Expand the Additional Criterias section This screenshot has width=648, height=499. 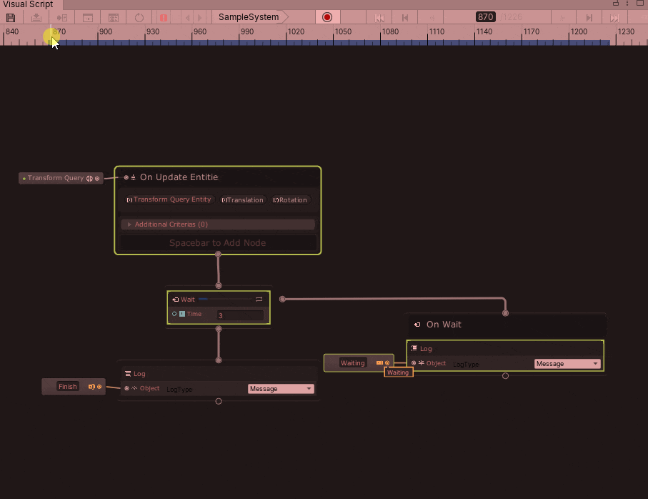coord(218,224)
